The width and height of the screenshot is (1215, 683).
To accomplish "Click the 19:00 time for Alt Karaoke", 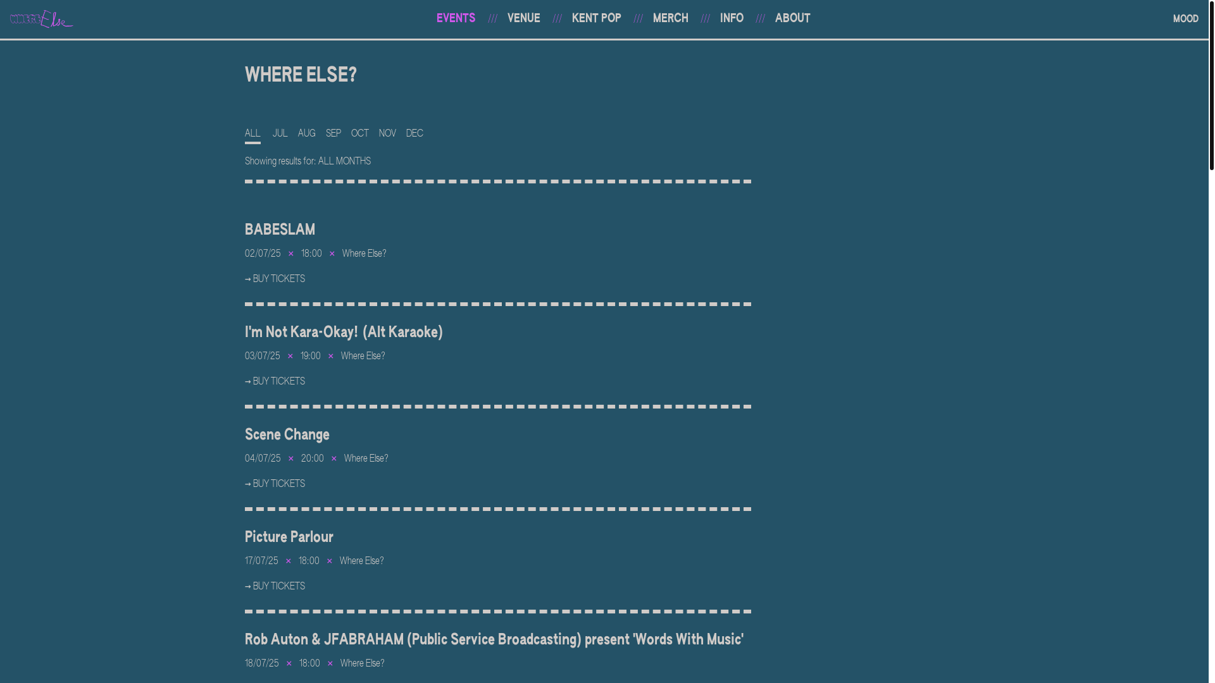I will tap(310, 356).
